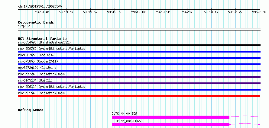This screenshot has width=269, height=128.
Task: Open the CLTC|NM_004859 transcript label
Action: pos(125,114)
